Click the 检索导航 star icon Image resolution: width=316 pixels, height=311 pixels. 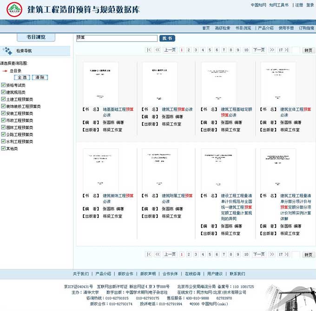tap(7, 51)
